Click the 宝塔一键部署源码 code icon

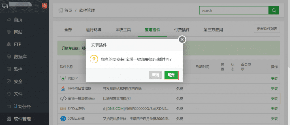coord(63,99)
